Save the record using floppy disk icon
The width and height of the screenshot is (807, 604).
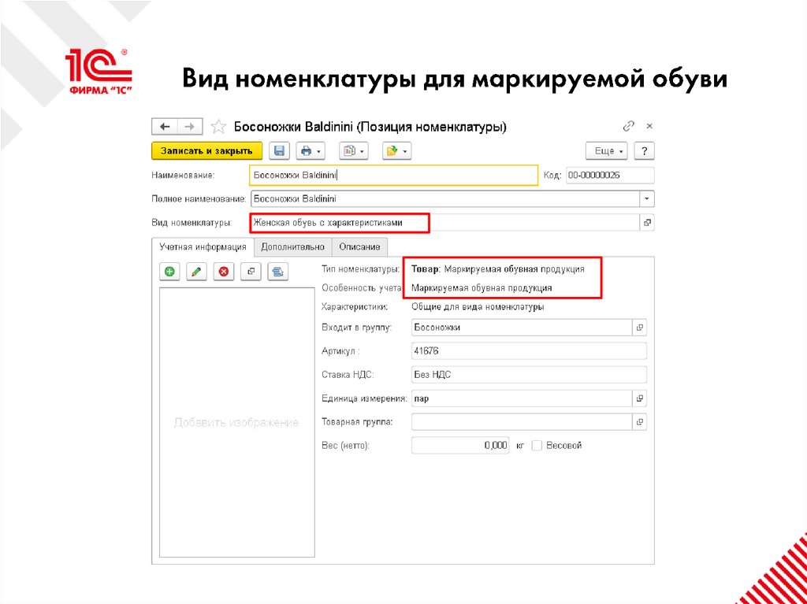tap(280, 151)
